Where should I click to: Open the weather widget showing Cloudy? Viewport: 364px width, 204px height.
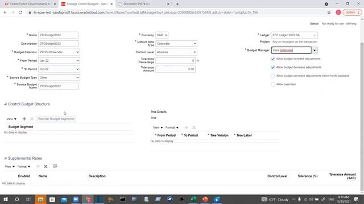click(x=275, y=199)
